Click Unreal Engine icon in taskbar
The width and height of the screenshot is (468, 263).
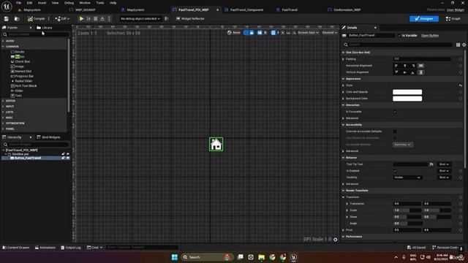point(294,257)
